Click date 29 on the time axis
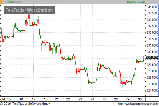 click(128, 99)
